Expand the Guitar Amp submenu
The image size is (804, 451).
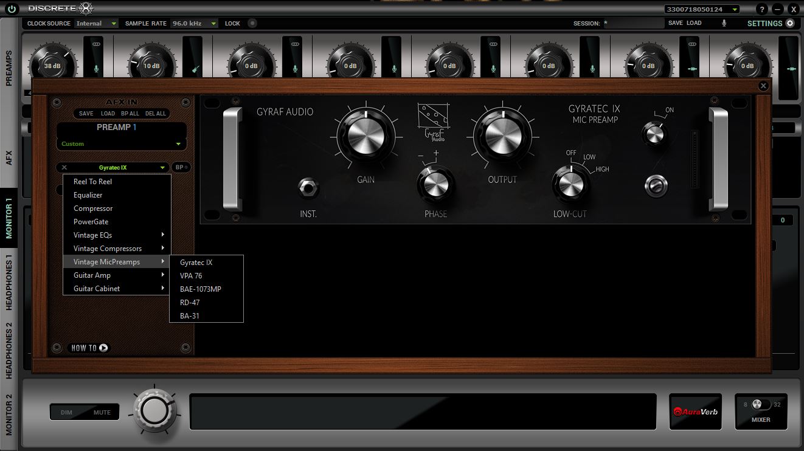[x=117, y=275]
